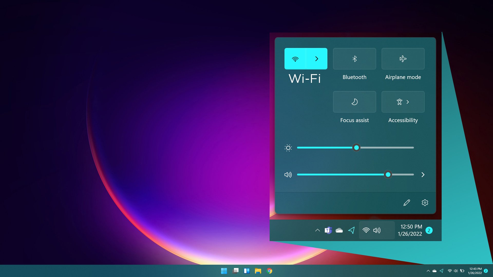Launch Google Chrome from the taskbar
This screenshot has height=277, width=493.
pyautogui.click(x=269, y=271)
